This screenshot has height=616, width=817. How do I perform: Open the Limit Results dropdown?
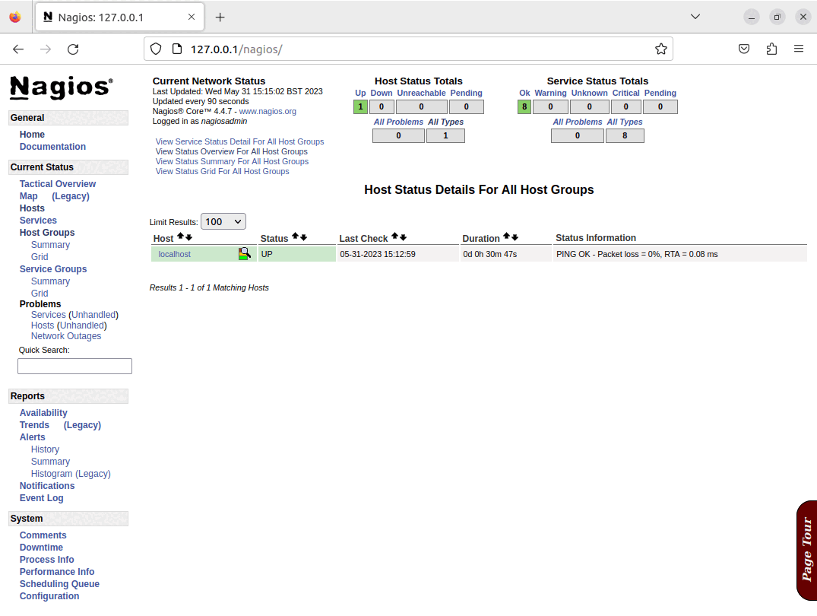[223, 221]
